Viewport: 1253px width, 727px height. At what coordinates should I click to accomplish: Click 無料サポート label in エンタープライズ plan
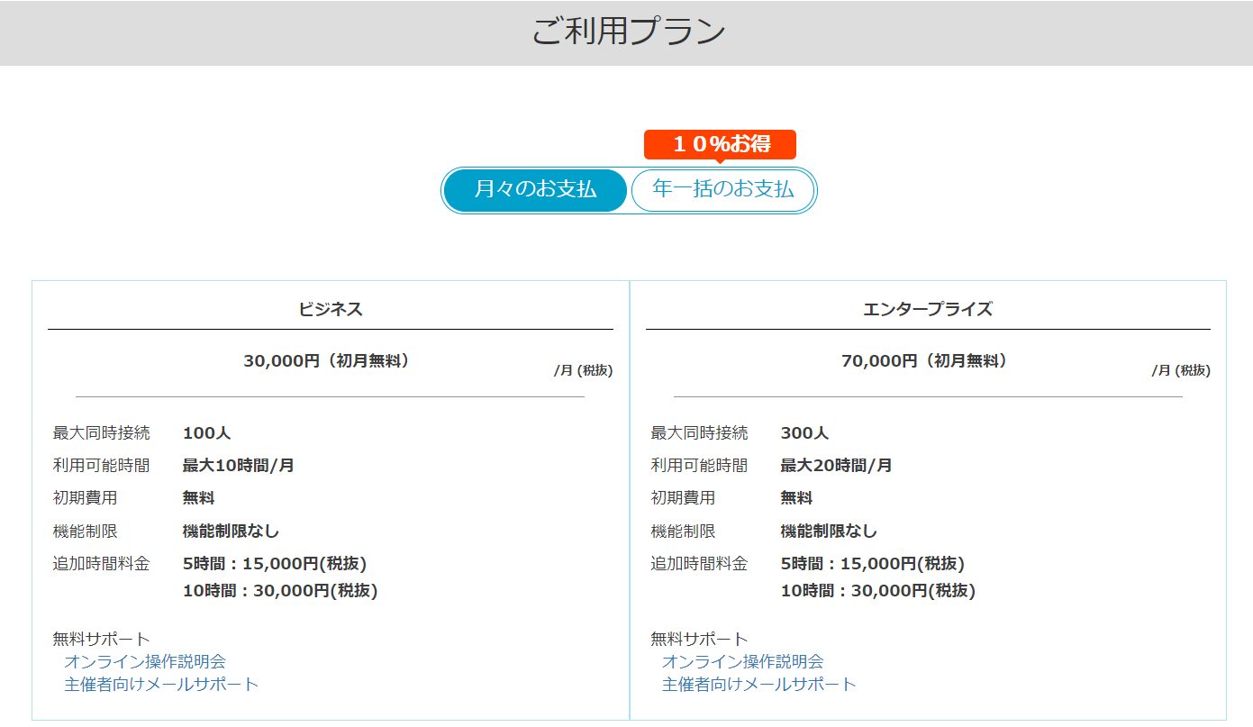coord(700,639)
